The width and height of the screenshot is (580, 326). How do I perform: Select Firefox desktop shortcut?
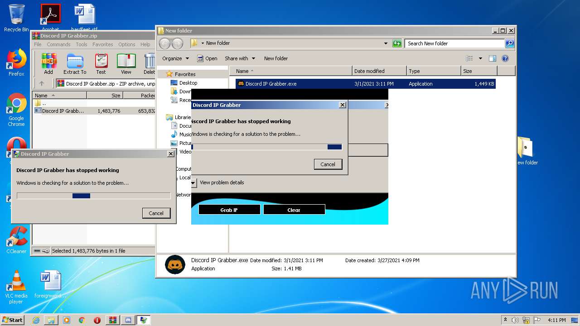tap(16, 62)
